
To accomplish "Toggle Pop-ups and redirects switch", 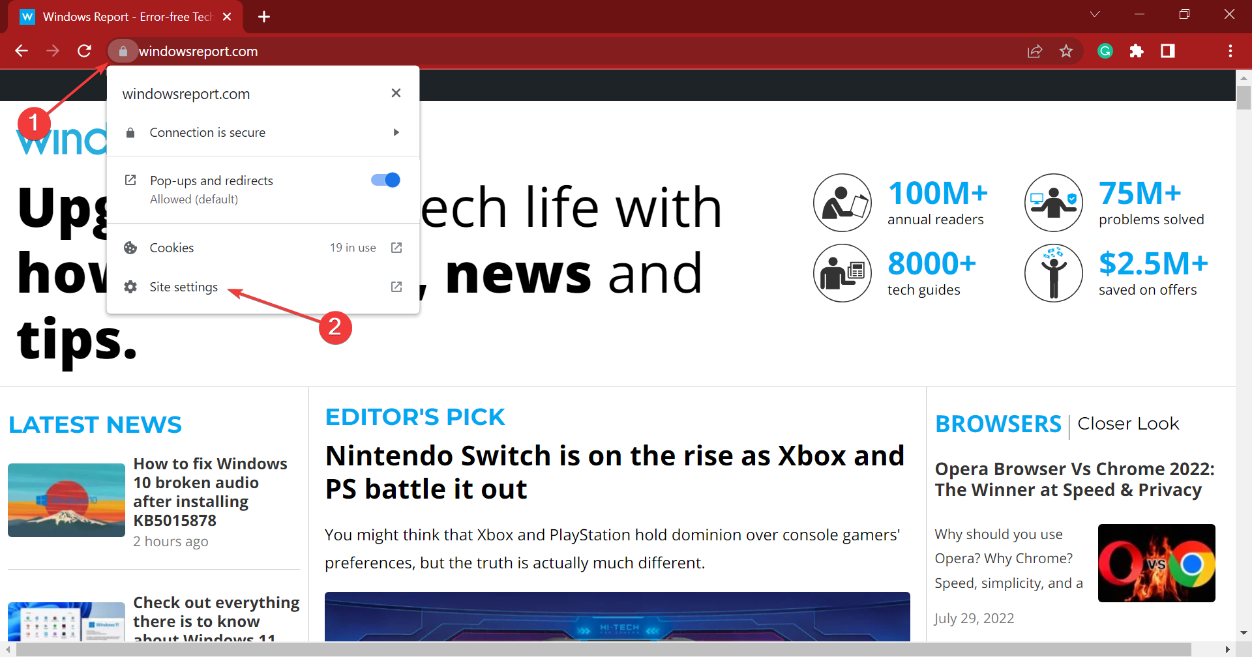I will (x=385, y=180).
